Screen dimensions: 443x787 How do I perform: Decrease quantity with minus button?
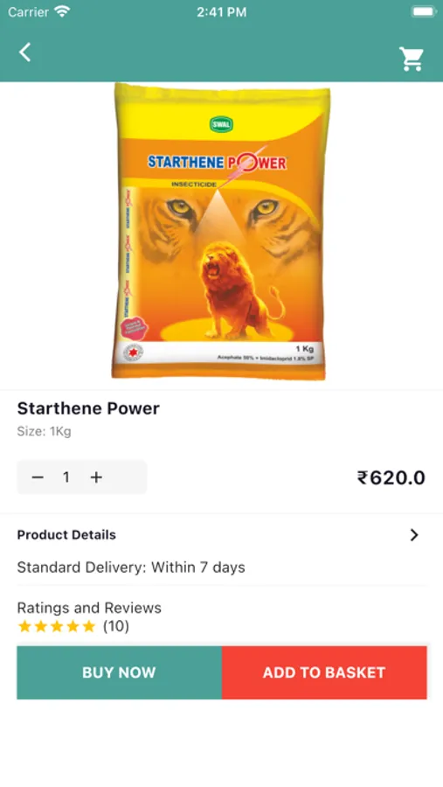click(x=38, y=477)
